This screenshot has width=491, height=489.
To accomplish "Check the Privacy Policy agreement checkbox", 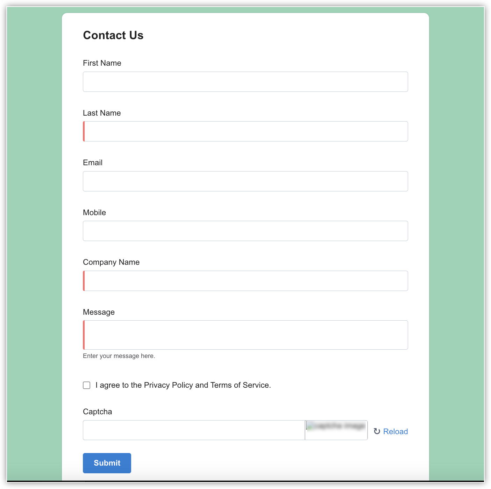I will click(87, 385).
